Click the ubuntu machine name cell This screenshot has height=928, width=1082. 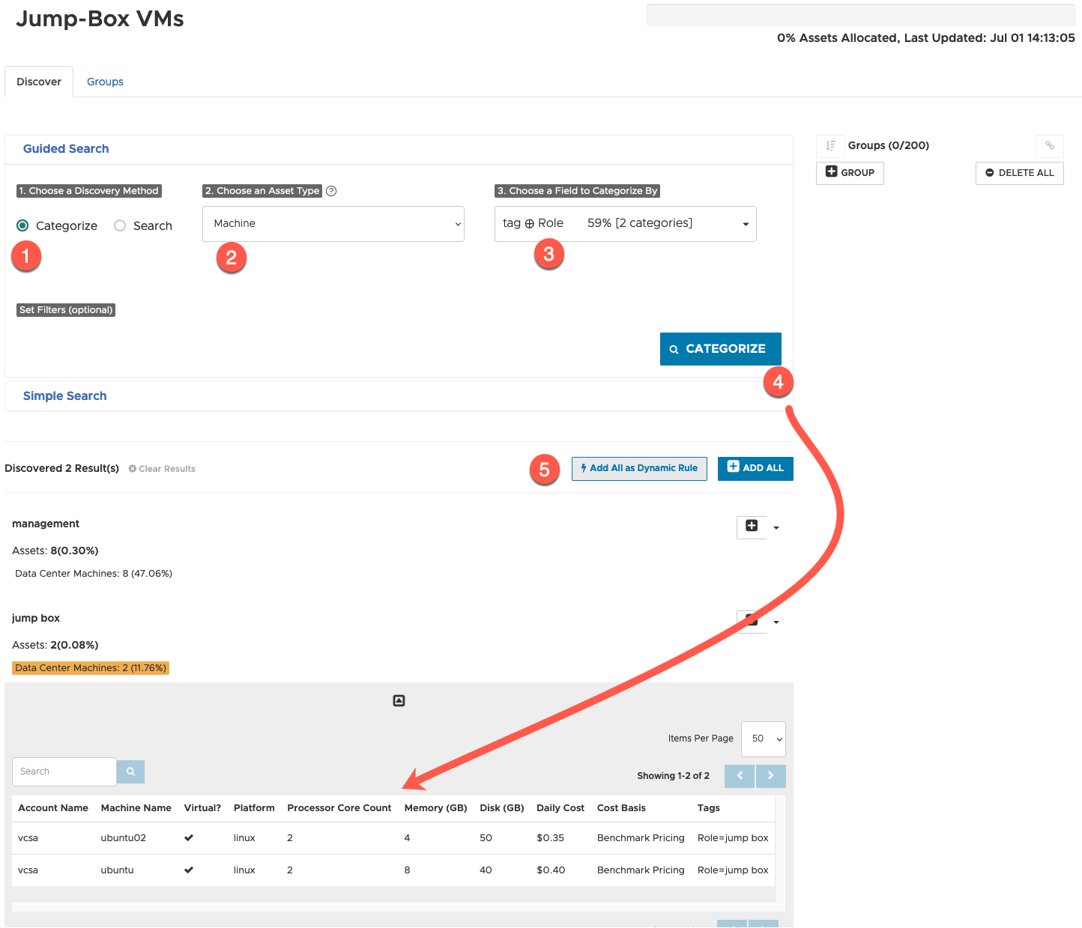(x=118, y=870)
